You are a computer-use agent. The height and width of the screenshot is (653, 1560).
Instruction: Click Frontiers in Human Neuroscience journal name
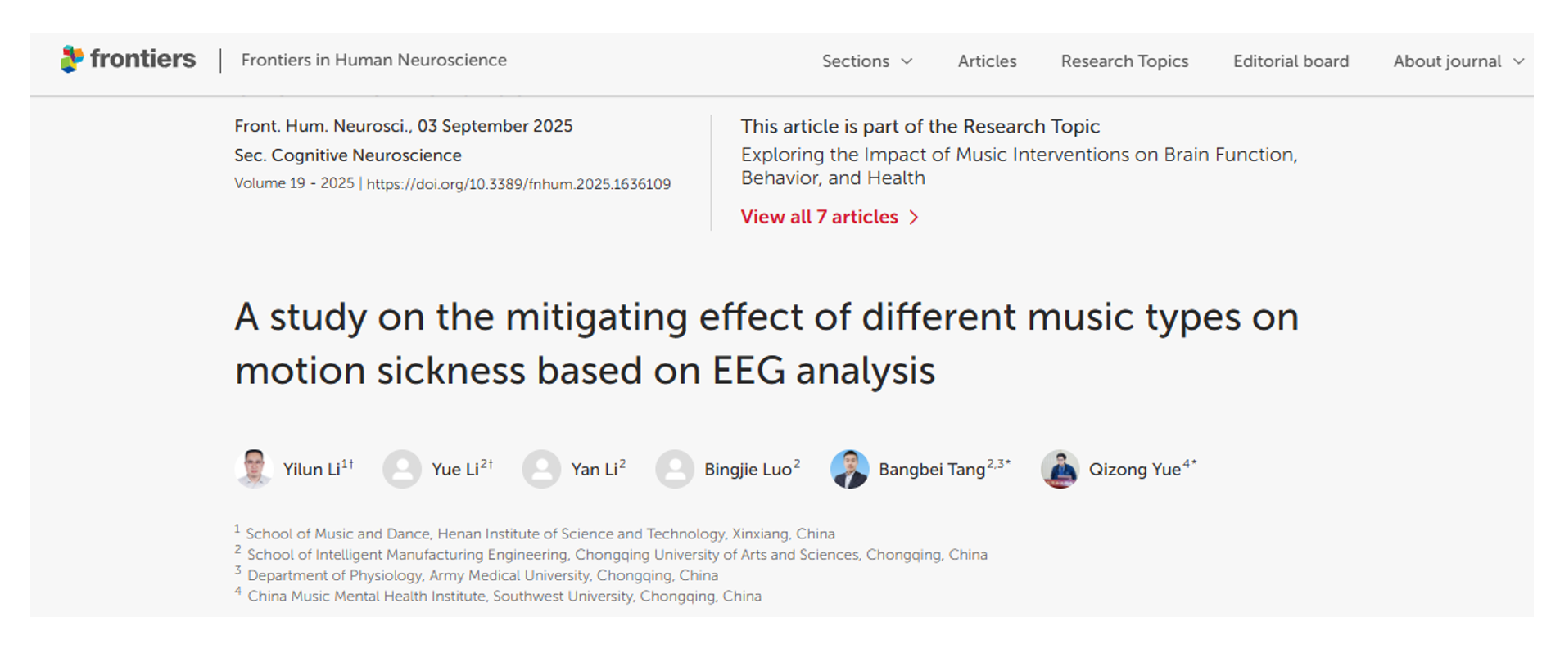[x=373, y=60]
